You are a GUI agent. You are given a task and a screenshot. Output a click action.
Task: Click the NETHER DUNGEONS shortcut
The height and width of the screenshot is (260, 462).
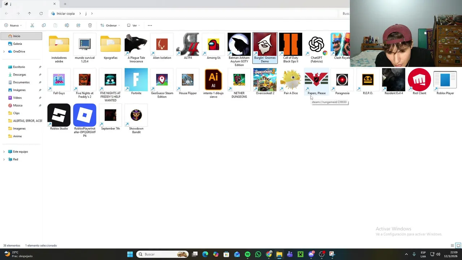point(239,84)
